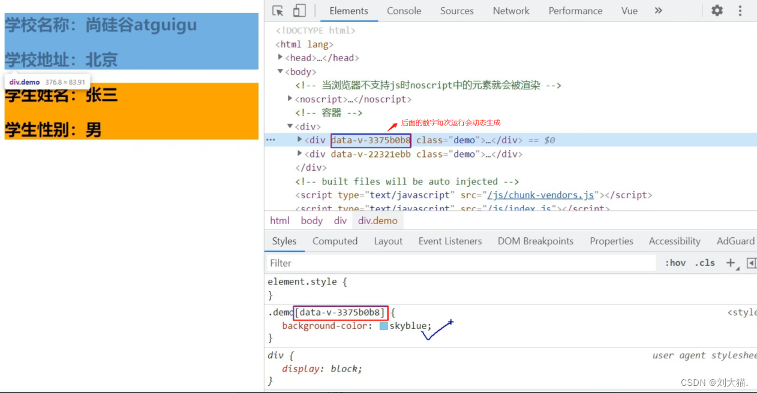Select the 容器 comment line
757x393 pixels.
(329, 113)
